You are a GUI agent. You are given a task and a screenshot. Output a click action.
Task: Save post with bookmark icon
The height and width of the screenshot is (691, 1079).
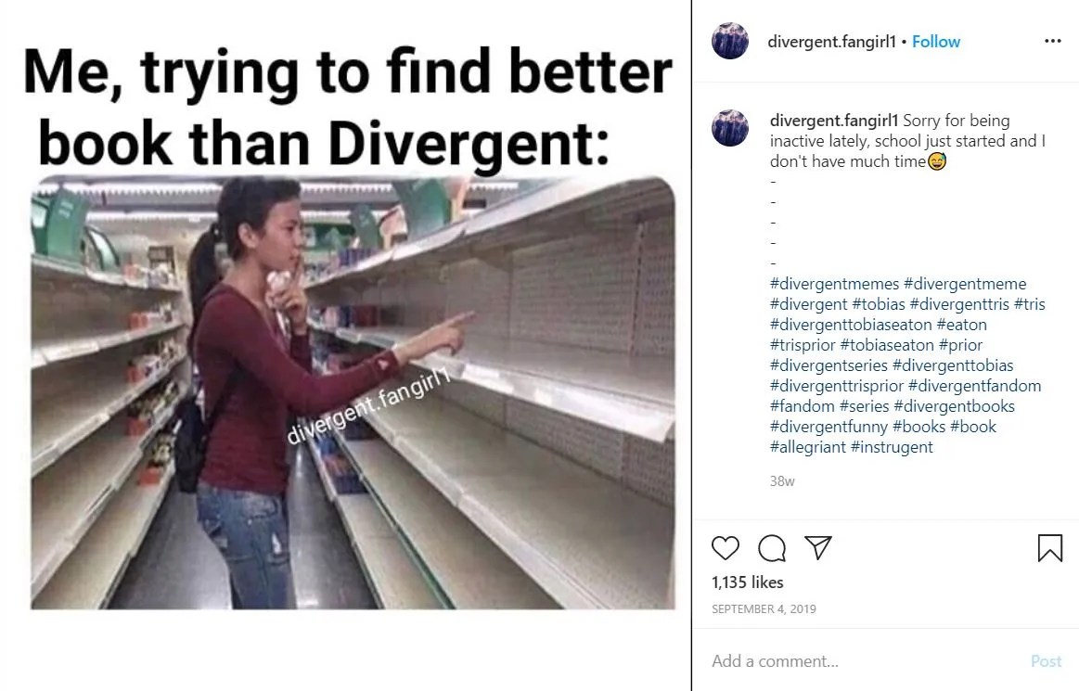1050,548
